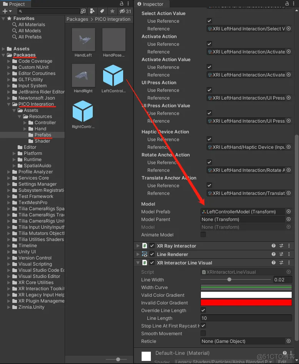Click the PICO Integration breadcrumb
This screenshot has height=364, width=299.
coord(113,19)
